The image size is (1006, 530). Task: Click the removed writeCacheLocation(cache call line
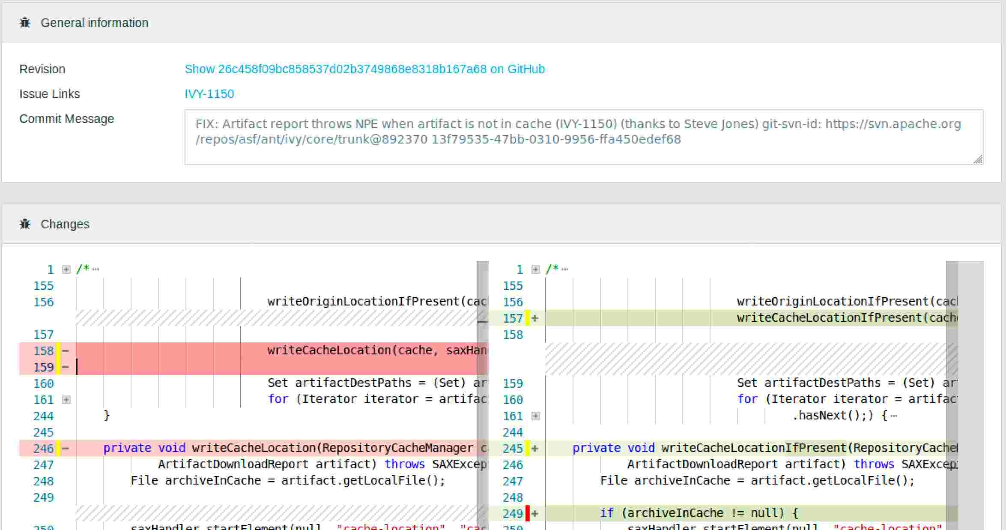(x=276, y=351)
